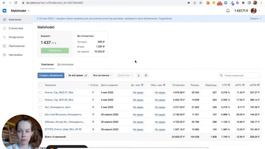The width and height of the screenshot is (265, 149).
Task: Open the user avatar menu
Action: coord(253,11)
